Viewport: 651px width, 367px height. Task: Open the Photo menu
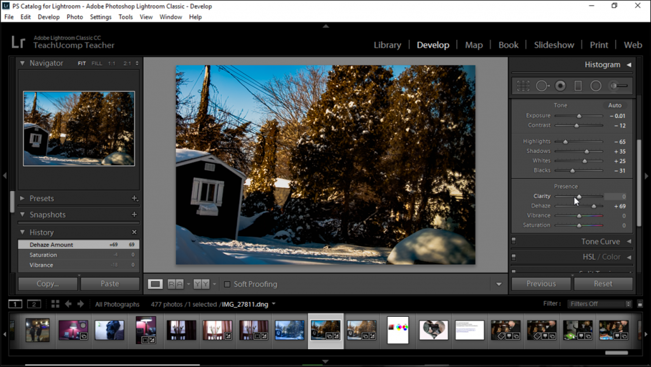(74, 17)
